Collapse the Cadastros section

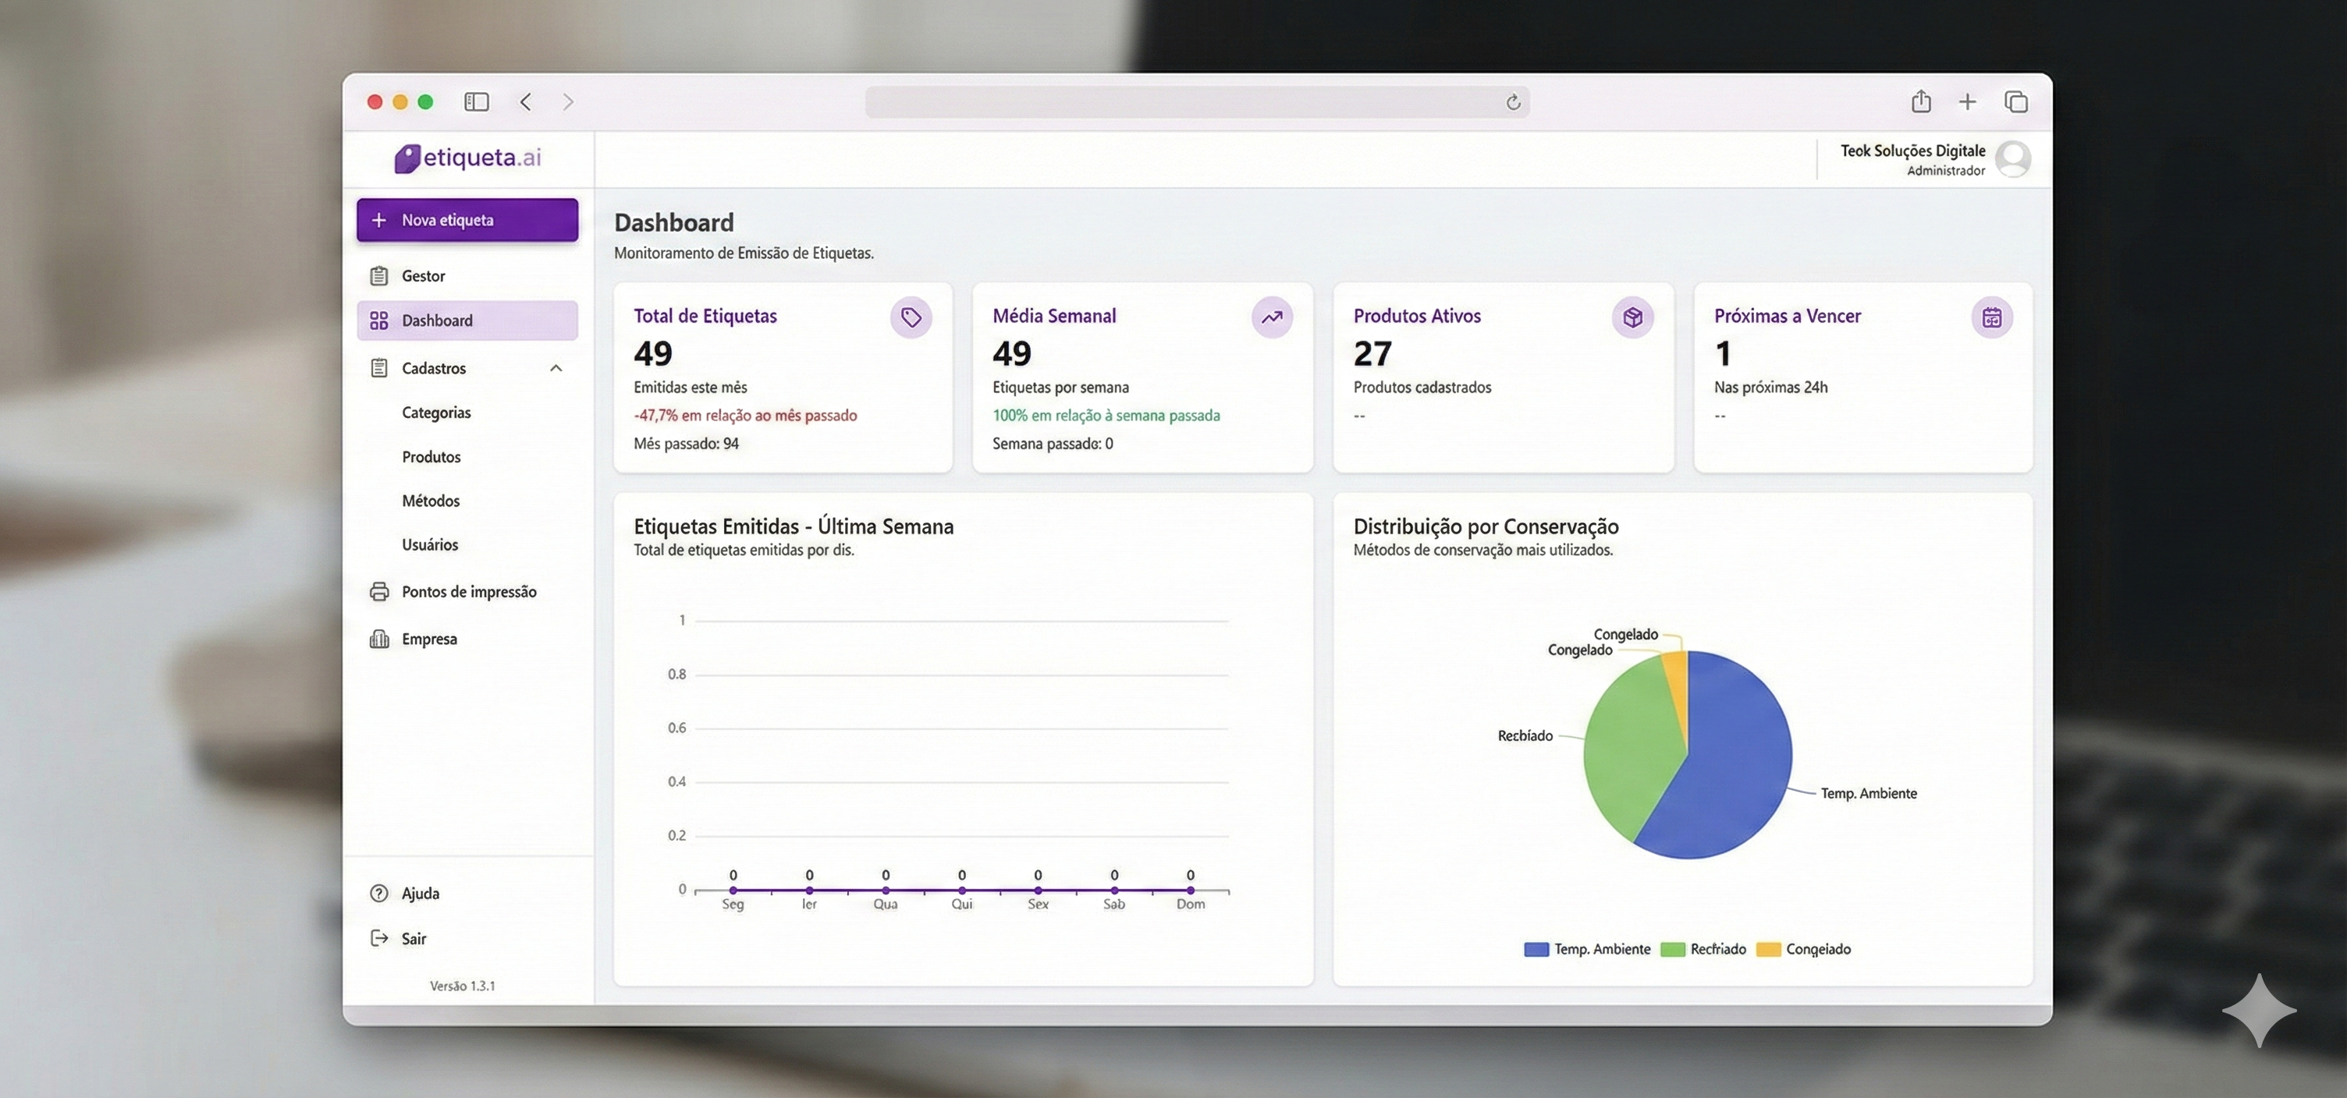point(555,368)
